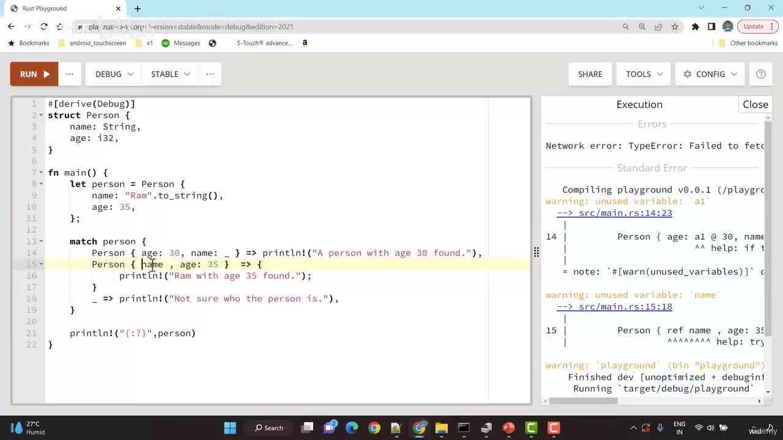The width and height of the screenshot is (783, 440).
Task: Open the Messages bookmark
Action: 181,43
